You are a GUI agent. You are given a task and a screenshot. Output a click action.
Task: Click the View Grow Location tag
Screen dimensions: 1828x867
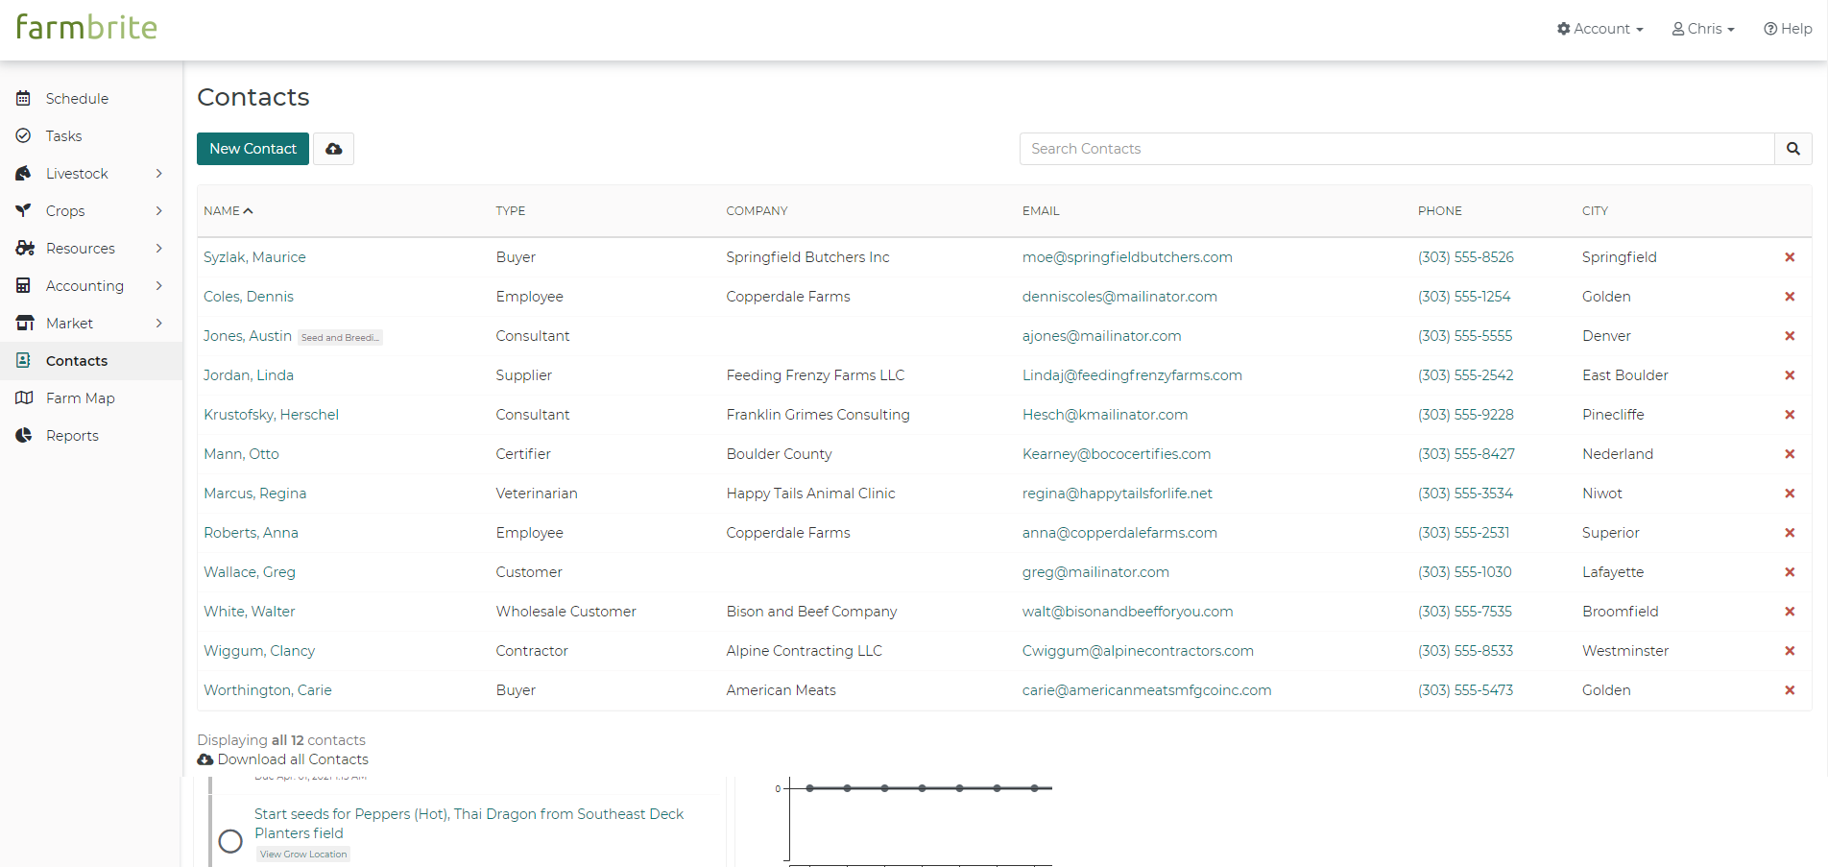click(303, 855)
